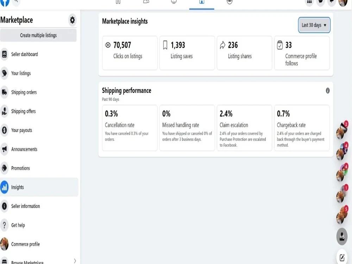Viewport: 352px width, 264px height.
Task: Open Friends tab in top navigation
Action: pyautogui.click(x=146, y=2)
